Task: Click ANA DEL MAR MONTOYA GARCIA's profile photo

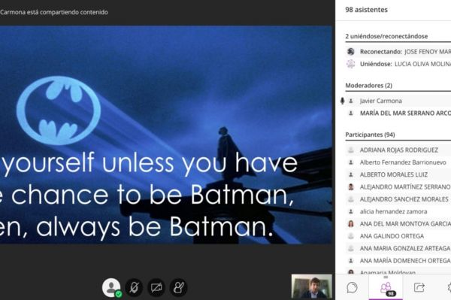Action: point(350,224)
